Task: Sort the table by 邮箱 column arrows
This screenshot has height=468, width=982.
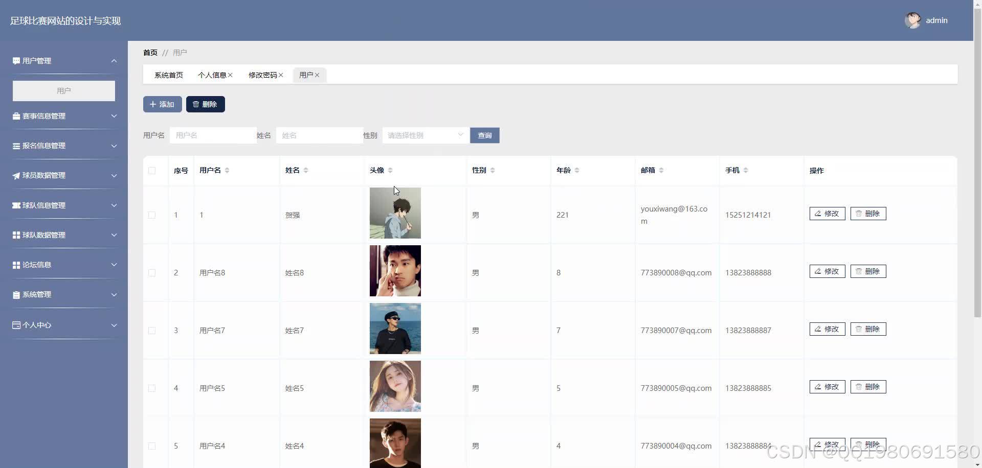Action: (x=661, y=170)
